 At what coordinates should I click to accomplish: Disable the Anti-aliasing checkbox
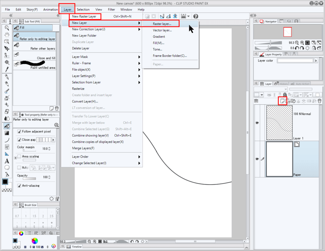[x=19, y=186]
